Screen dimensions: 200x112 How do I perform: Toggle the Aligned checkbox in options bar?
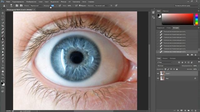coord(80,6)
